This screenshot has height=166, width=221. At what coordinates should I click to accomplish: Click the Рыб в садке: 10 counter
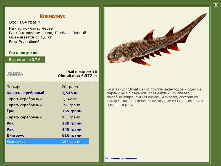click(x=82, y=72)
